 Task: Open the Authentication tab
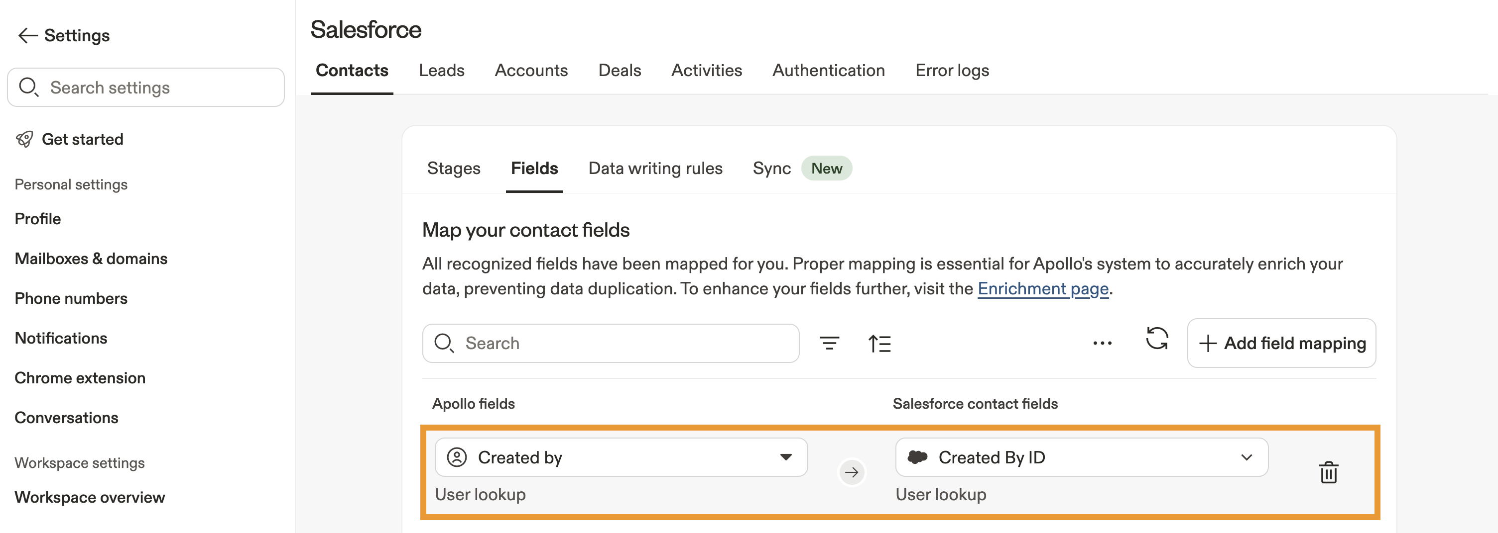pos(828,71)
